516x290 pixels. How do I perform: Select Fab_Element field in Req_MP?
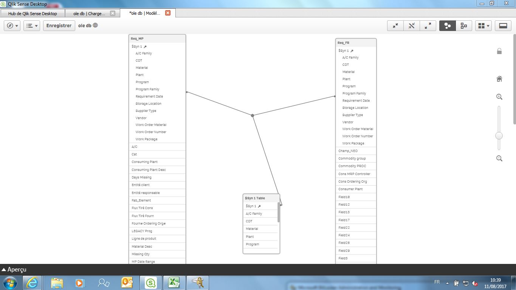tap(157, 200)
